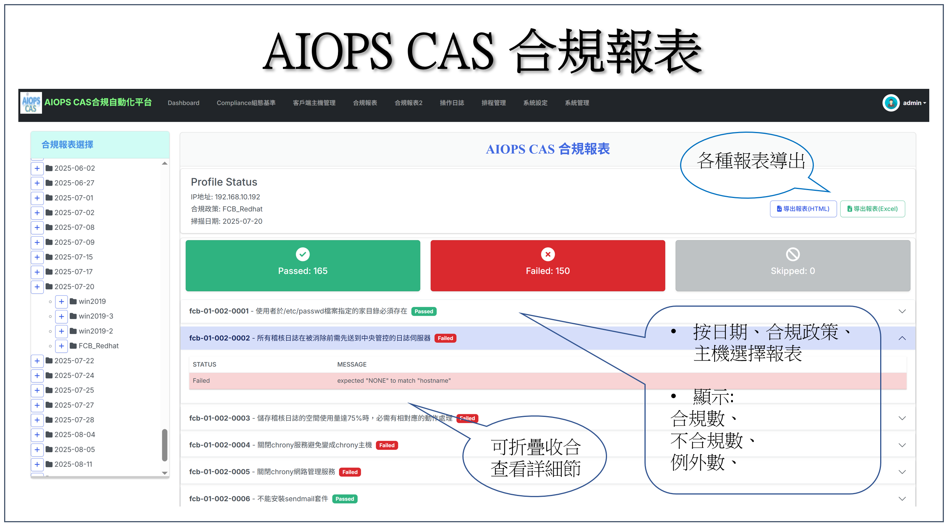Collapse the fcb-01-002-0002 rule chevron

pyautogui.click(x=902, y=338)
